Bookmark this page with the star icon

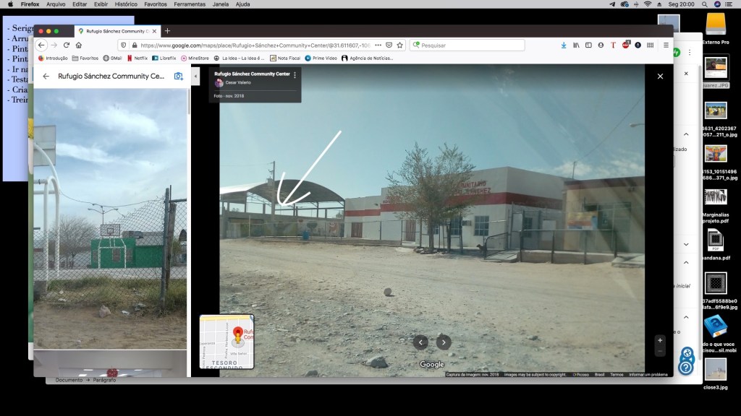(399, 45)
